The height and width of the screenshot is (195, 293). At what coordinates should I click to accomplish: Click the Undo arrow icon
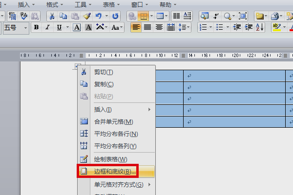pos(99,16)
